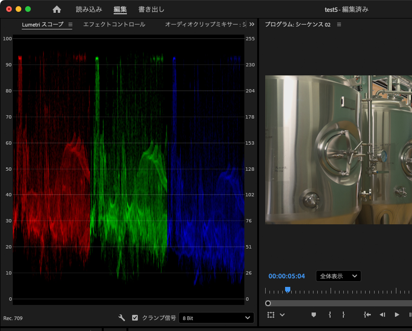
Task: Click the go to in point icon
Action: pyautogui.click(x=367, y=314)
